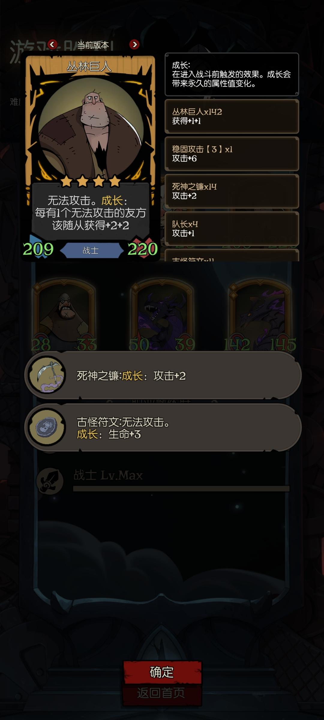Tap the 战士 class label on card
324x720 pixels.
point(91,250)
